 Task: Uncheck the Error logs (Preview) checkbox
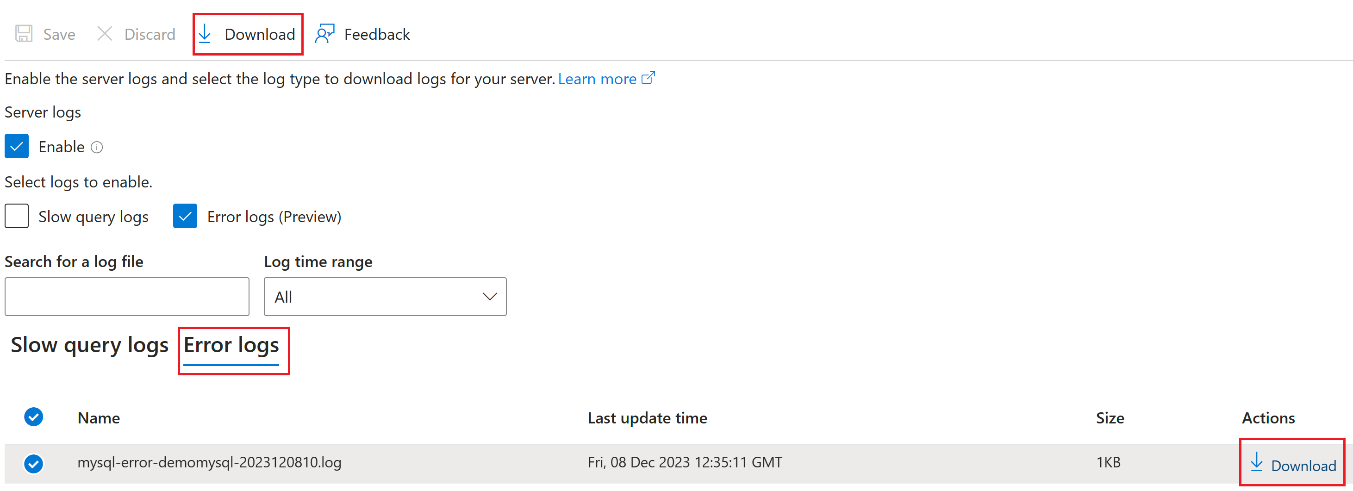coord(185,217)
